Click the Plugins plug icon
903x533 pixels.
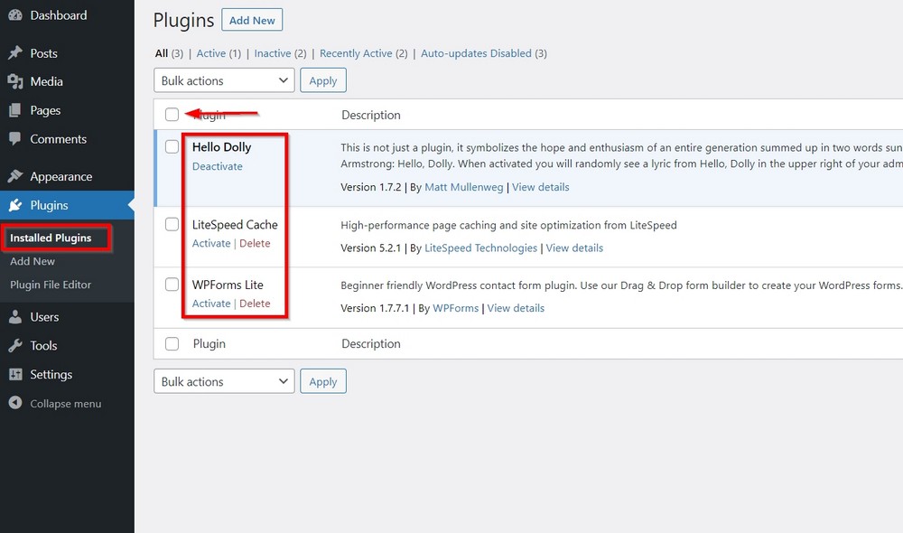[15, 204]
